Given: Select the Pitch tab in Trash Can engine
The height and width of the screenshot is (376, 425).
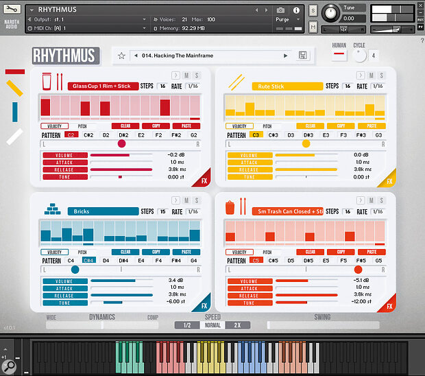Looking at the screenshot, I should coord(267,252).
